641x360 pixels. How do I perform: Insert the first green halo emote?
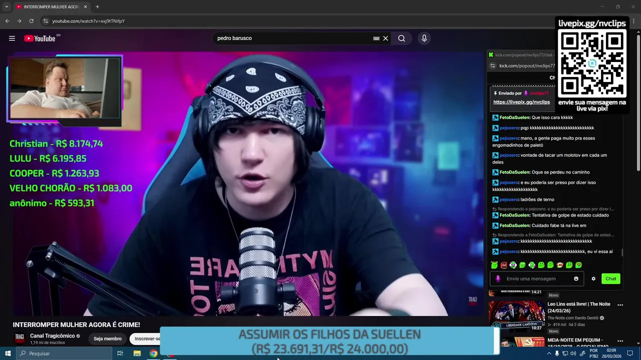pyautogui.click(x=494, y=265)
